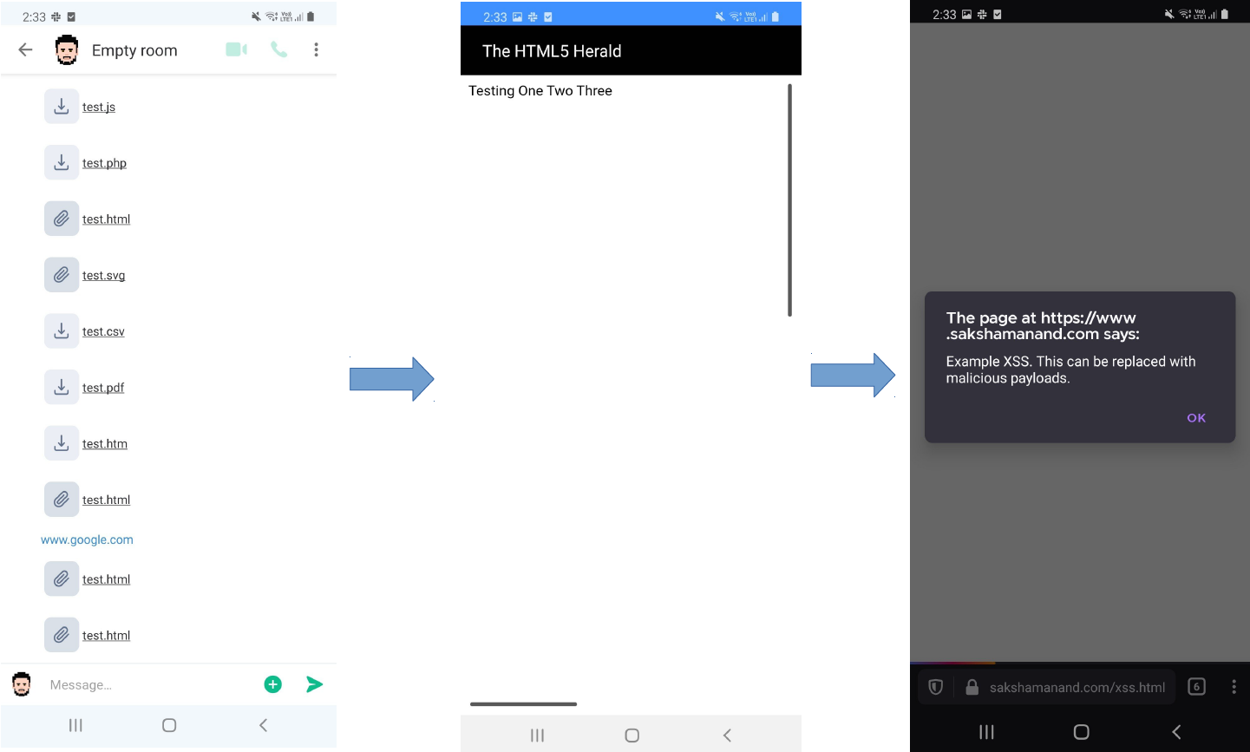Open browser tab counter showing 6
Image resolution: width=1250 pixels, height=752 pixels.
pos(1196,687)
